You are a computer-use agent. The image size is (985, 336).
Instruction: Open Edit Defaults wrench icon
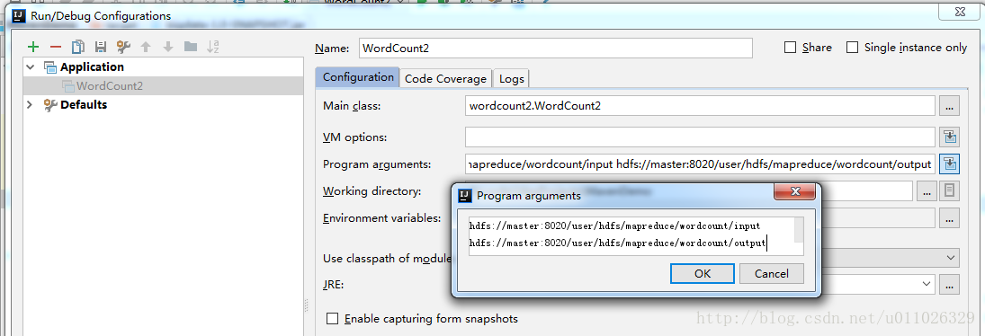123,47
